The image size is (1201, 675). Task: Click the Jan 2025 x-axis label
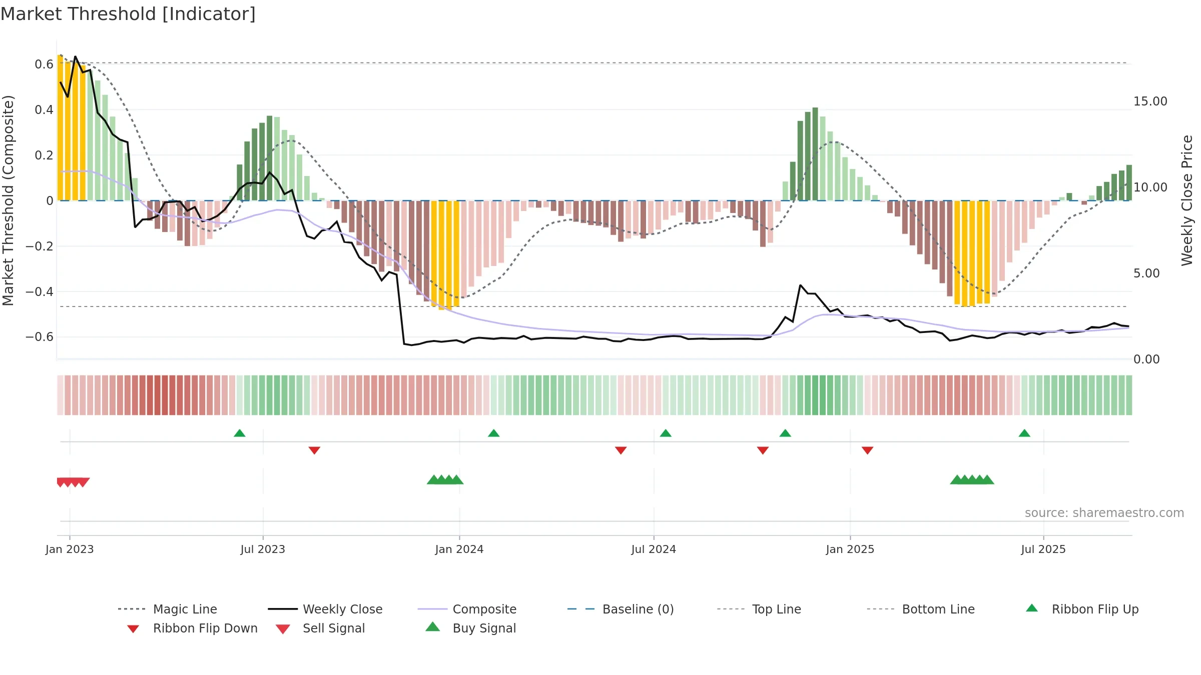click(850, 549)
